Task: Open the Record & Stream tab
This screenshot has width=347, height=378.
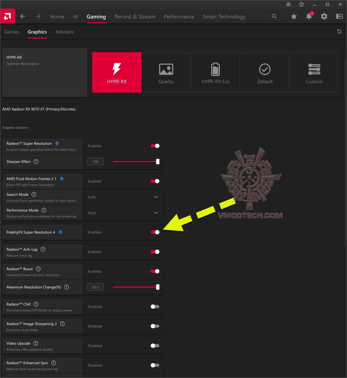Action: click(135, 17)
